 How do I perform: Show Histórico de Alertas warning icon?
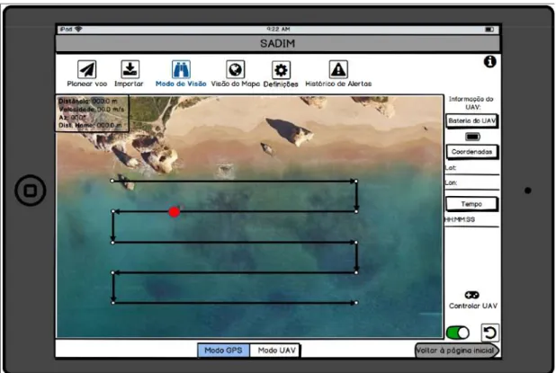click(x=338, y=69)
